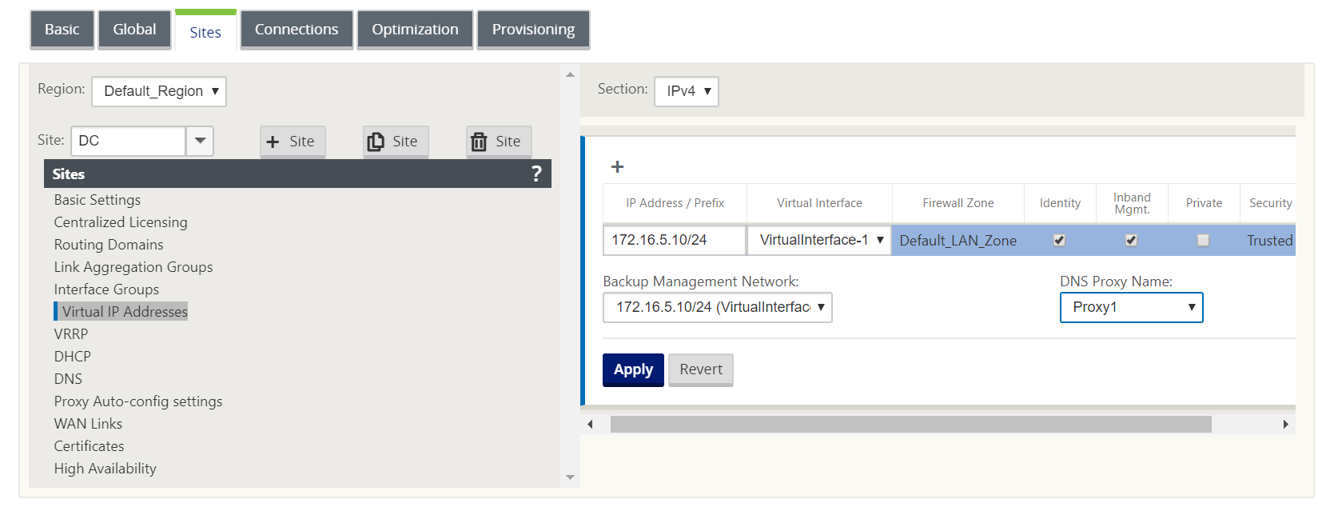Click the Revert button
The image size is (1326, 511).
701,369
